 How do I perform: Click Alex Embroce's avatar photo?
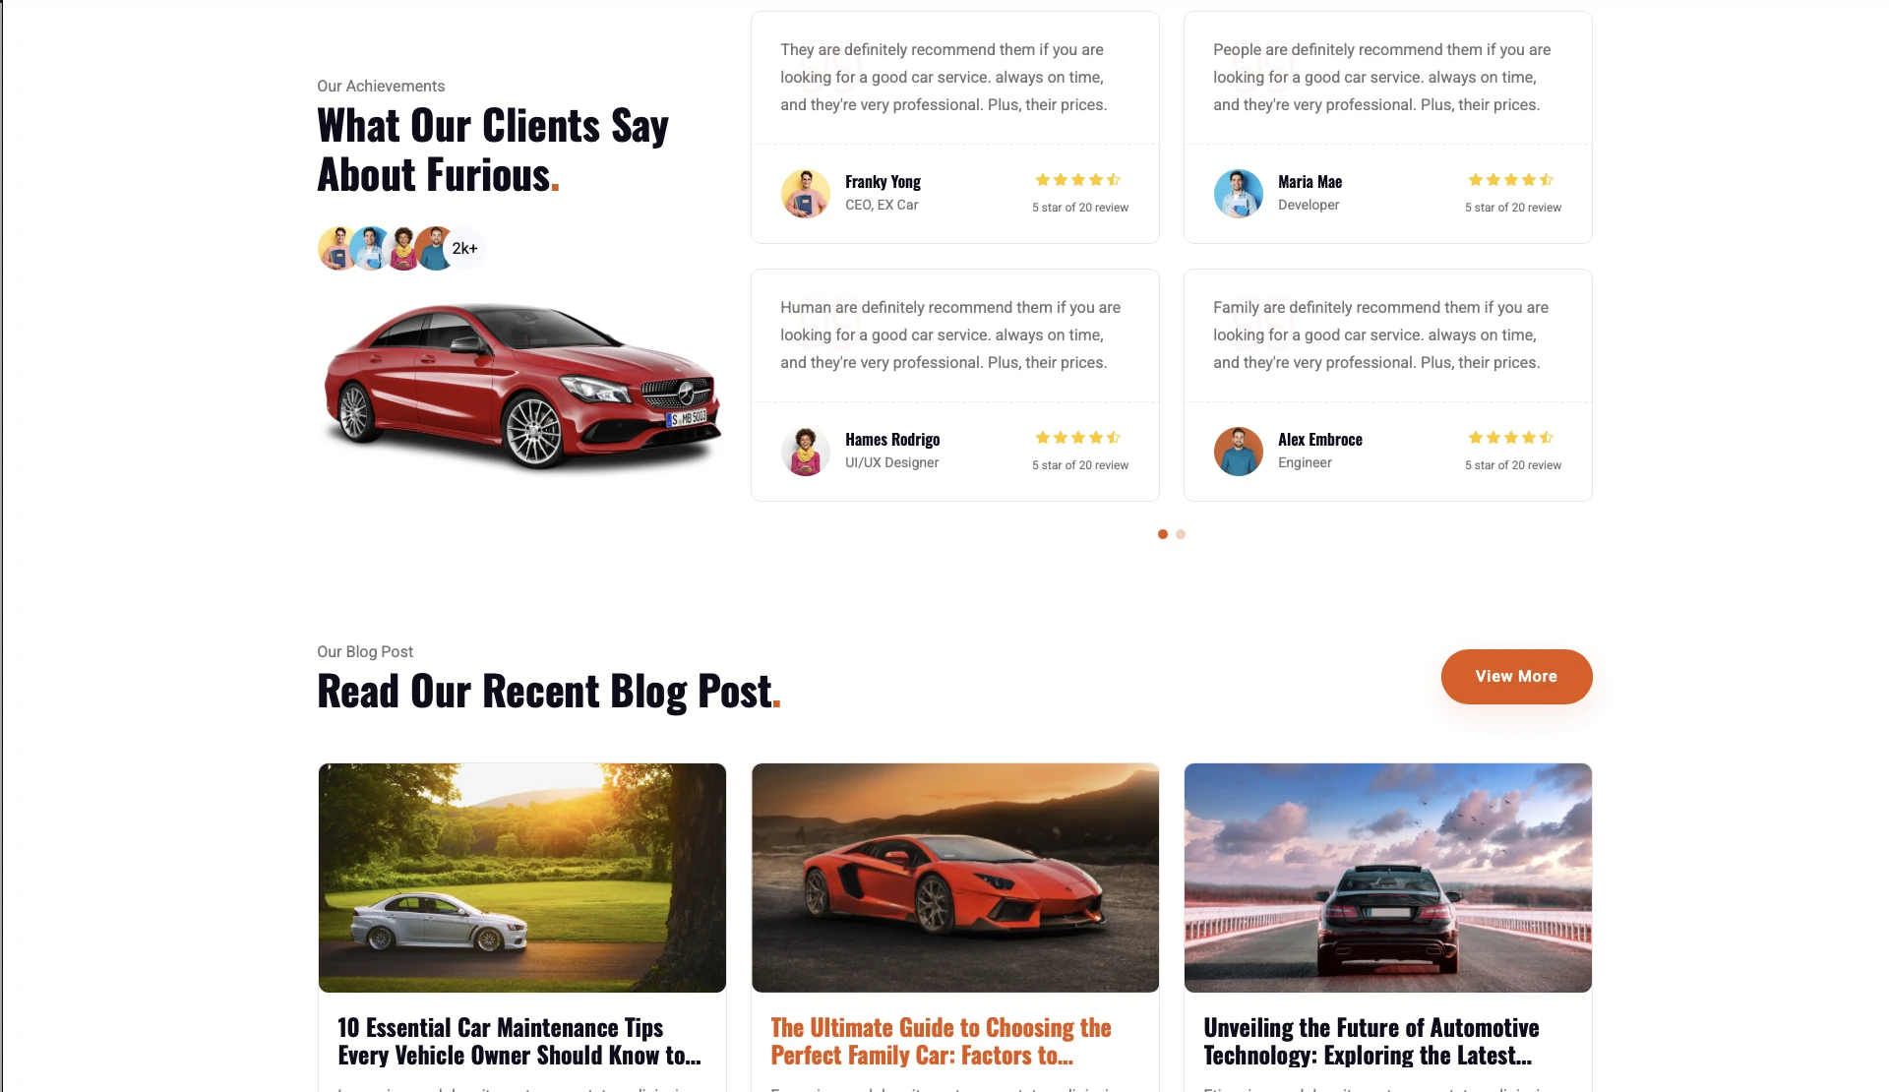(1238, 451)
